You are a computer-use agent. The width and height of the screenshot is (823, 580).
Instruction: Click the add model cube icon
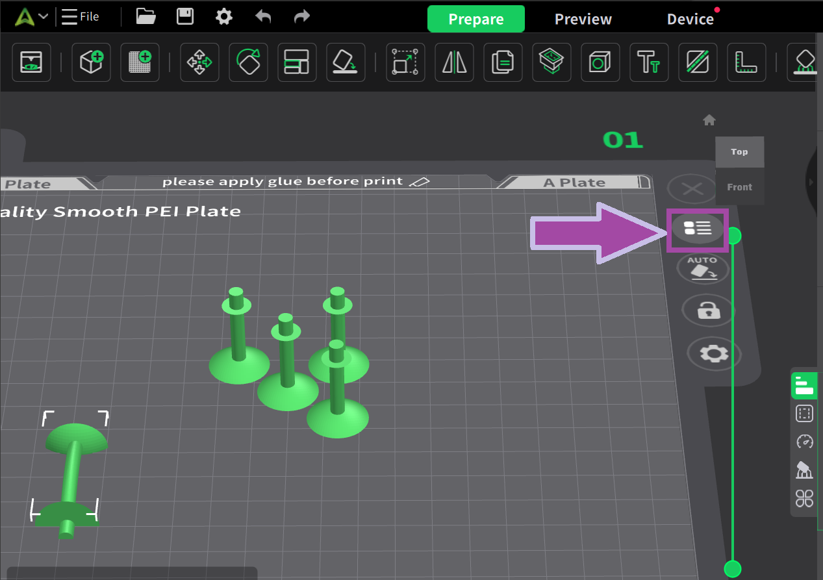[91, 62]
